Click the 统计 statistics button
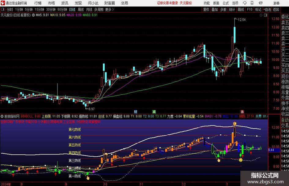The image size is (289, 186). click(x=232, y=9)
